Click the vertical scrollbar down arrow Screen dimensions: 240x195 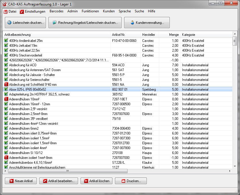point(235,166)
